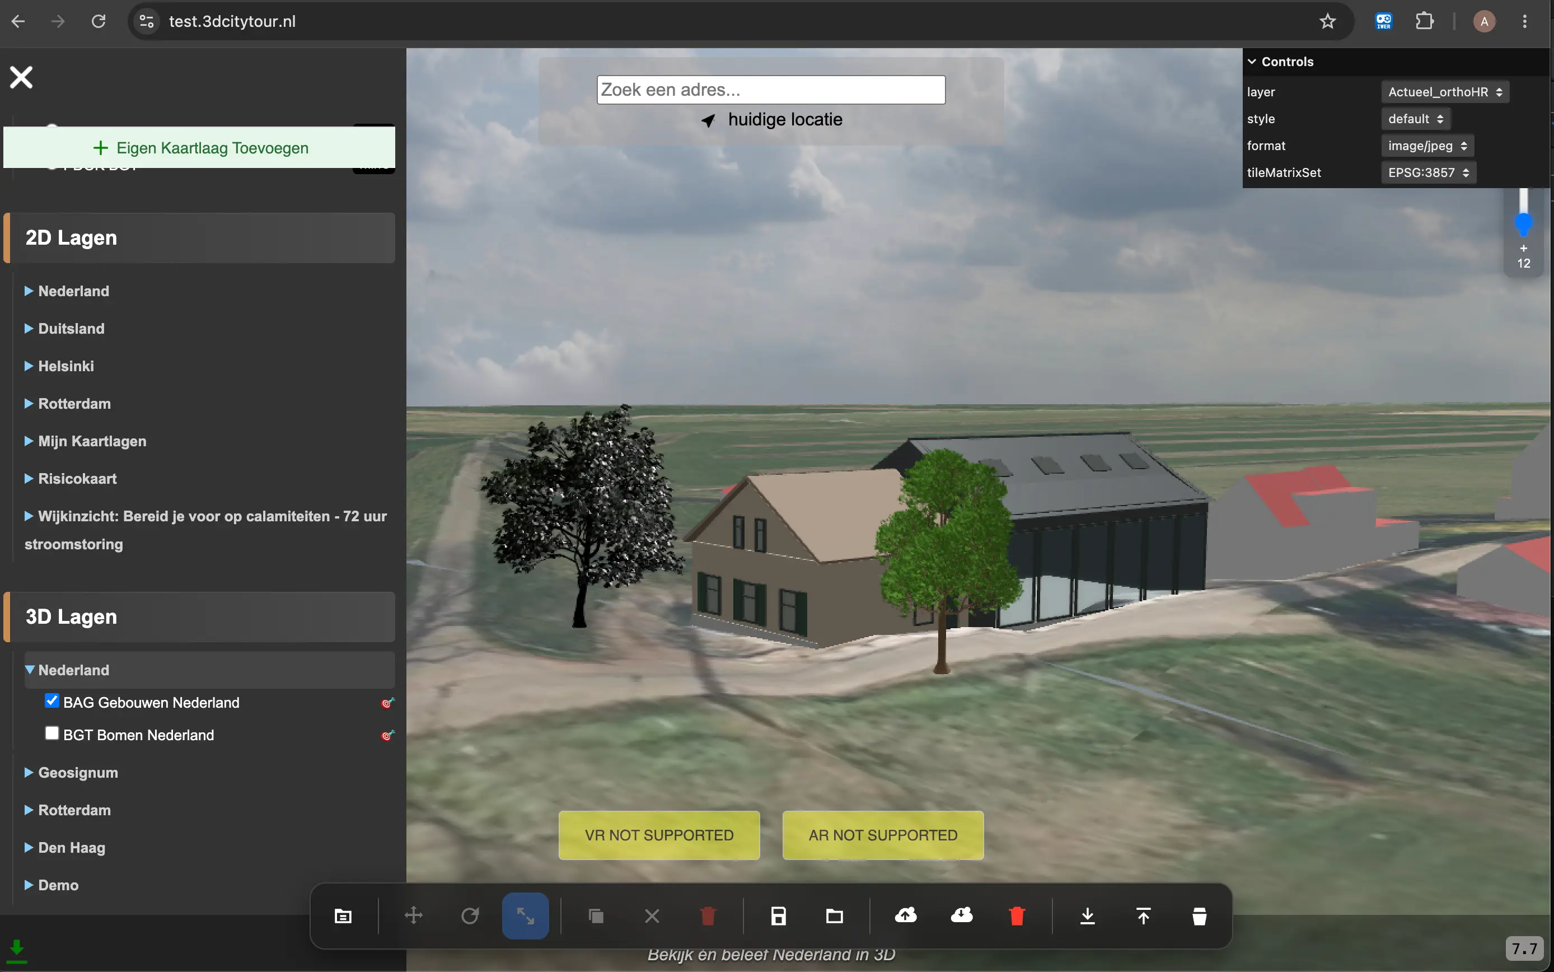This screenshot has height=972, width=1554.
Task: Select the move/translate tool
Action: point(413,915)
